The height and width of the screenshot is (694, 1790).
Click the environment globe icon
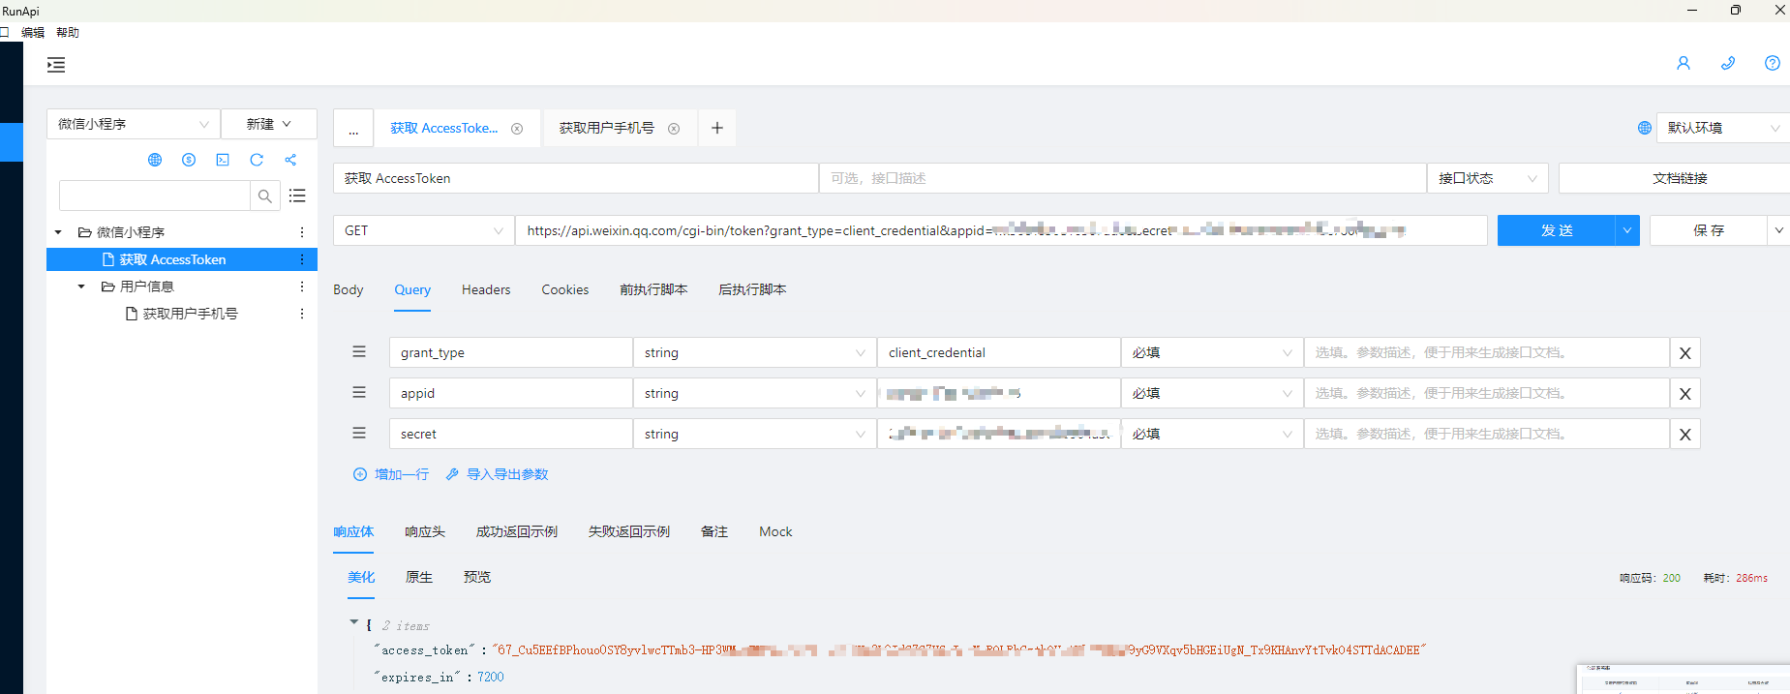(1644, 128)
